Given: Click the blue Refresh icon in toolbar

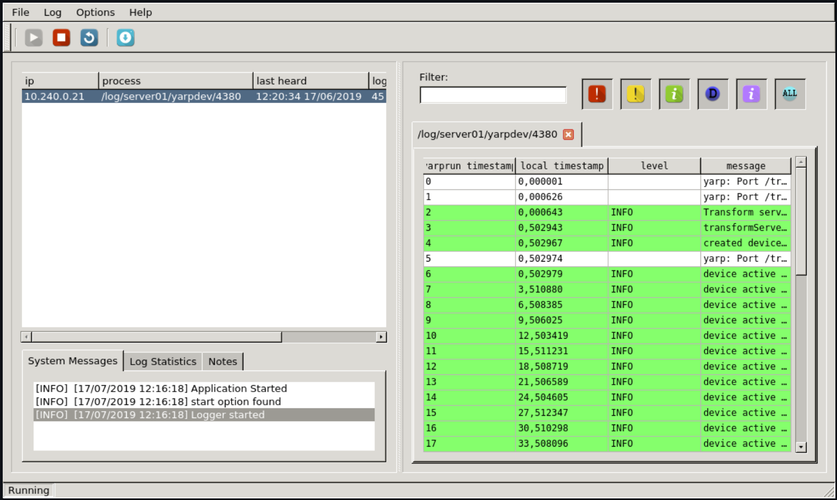Looking at the screenshot, I should (x=89, y=38).
